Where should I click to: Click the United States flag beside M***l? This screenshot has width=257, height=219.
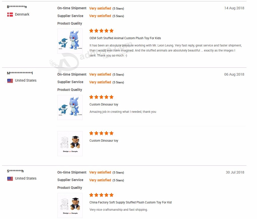pos(10,81)
